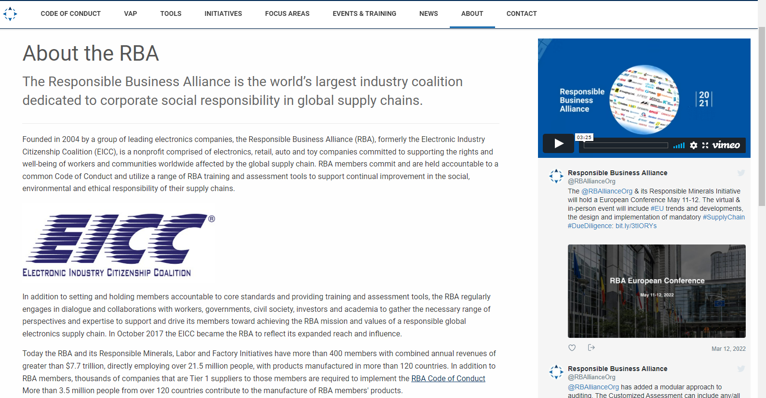Click the page vertical scrollbar
Image resolution: width=766 pixels, height=398 pixels.
[762, 116]
